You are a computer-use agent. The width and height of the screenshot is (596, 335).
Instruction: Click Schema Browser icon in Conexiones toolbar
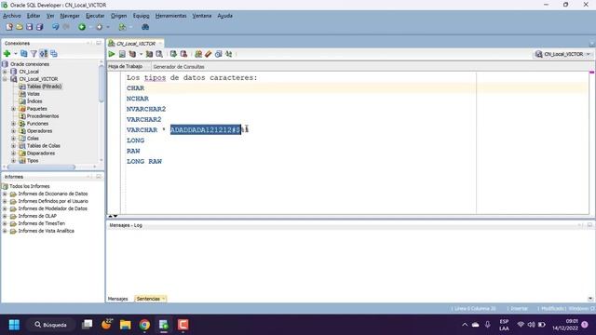click(x=44, y=54)
